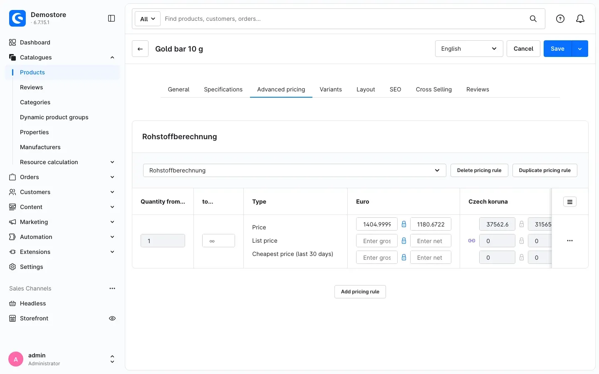Viewport: 599px width, 374px height.
Task: Switch to the SEO tab
Action: [396, 89]
